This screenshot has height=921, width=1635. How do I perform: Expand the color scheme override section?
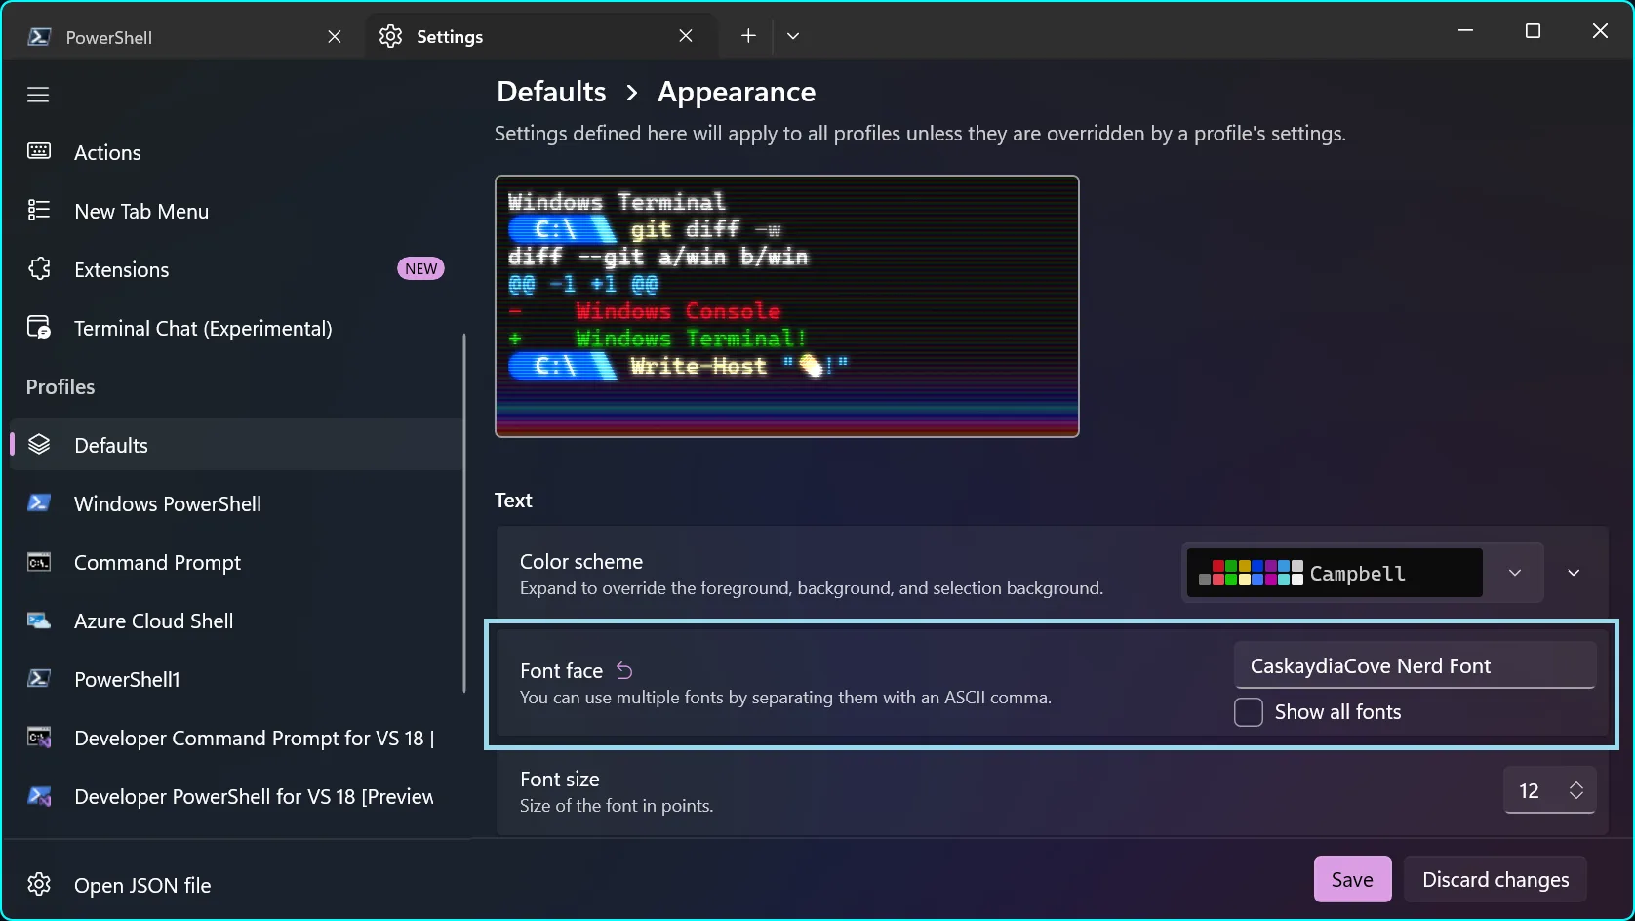[x=1574, y=573]
